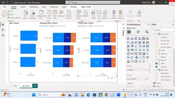The width and height of the screenshot is (175, 98).
Task: Refresh the data queries
Action: tap(86, 14)
